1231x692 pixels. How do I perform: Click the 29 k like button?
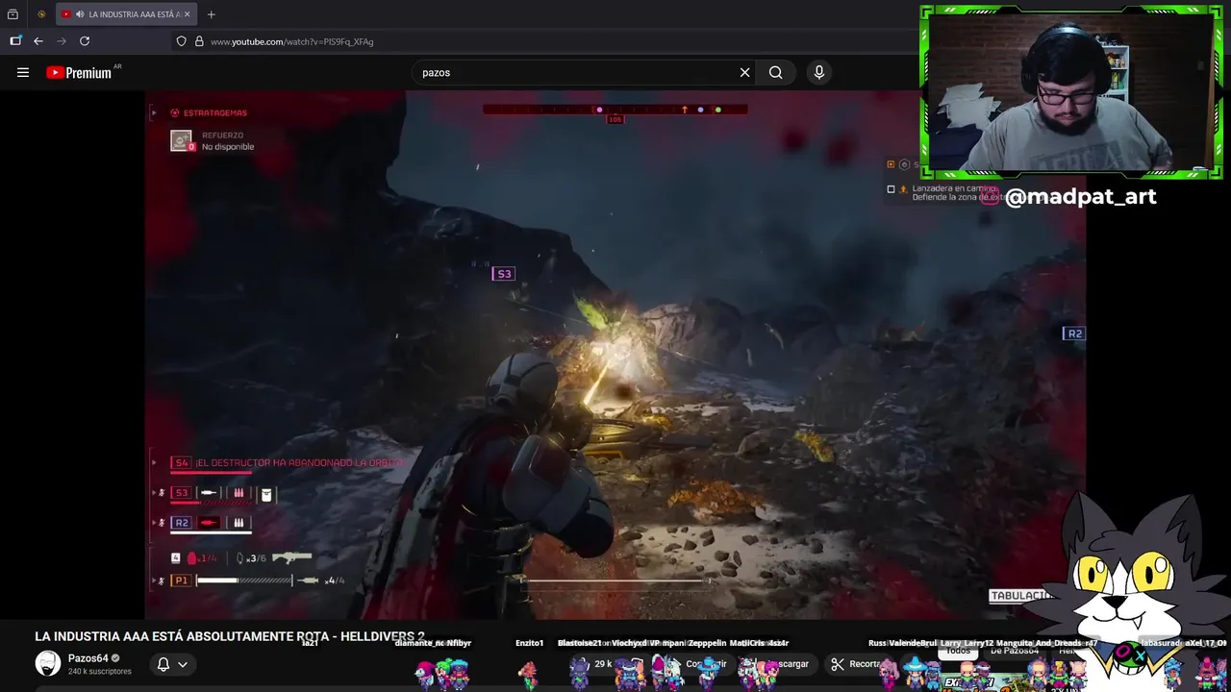pos(594,664)
